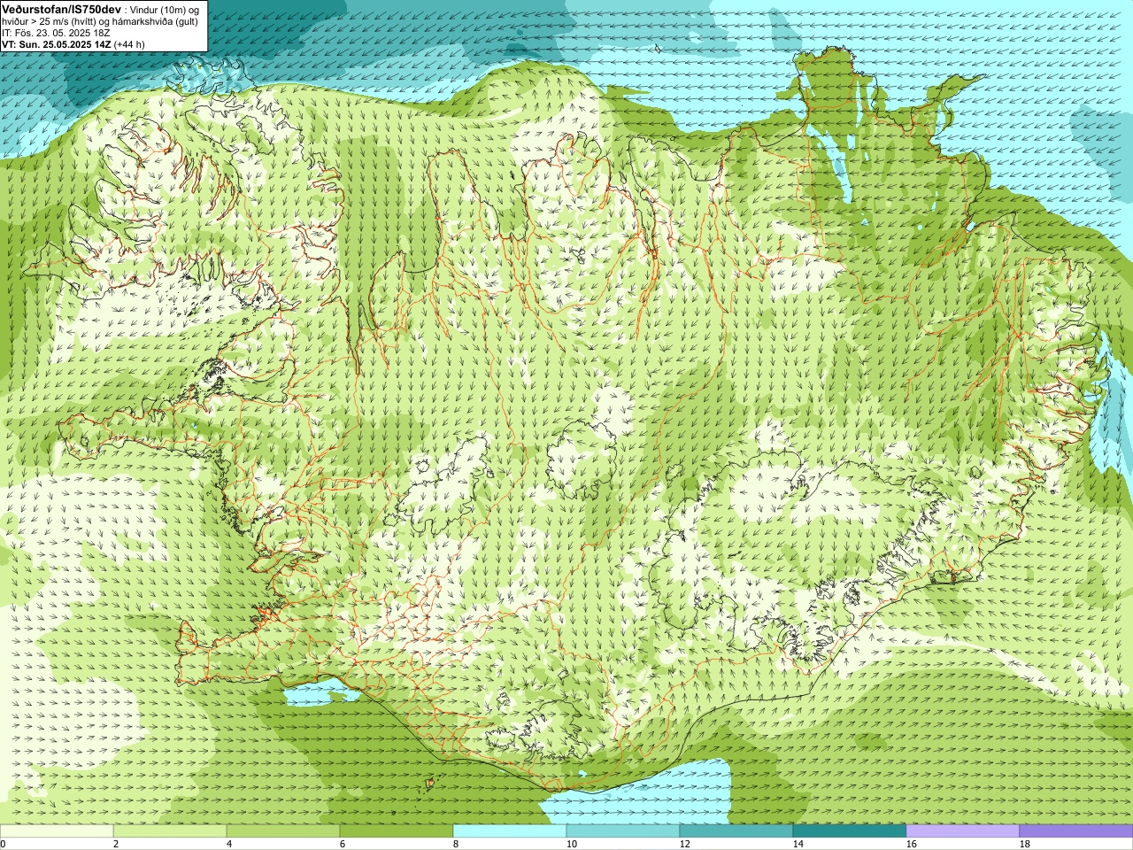Click the 'hviður > 25 m/s (hvítt)' description line
1133x850 pixels.
pyautogui.click(x=100, y=20)
